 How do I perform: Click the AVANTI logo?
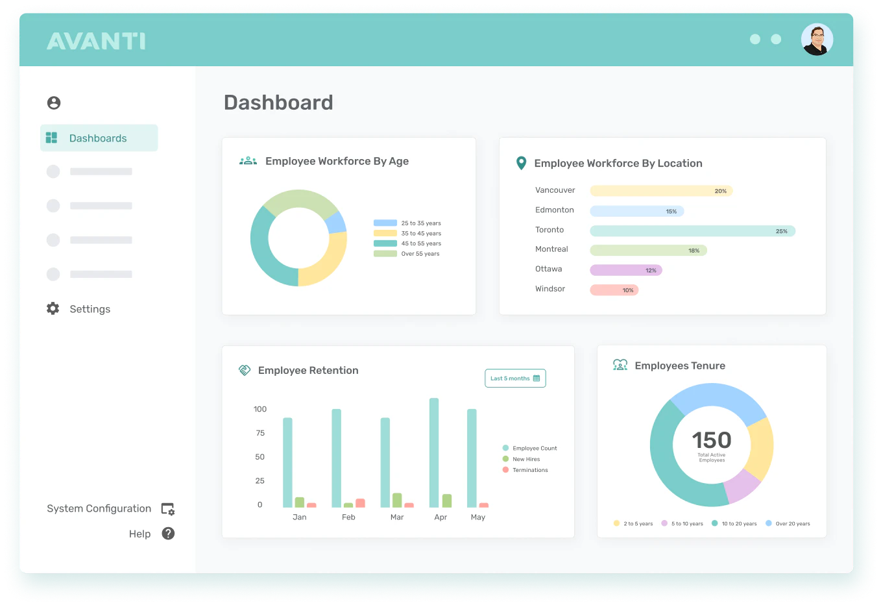click(96, 40)
